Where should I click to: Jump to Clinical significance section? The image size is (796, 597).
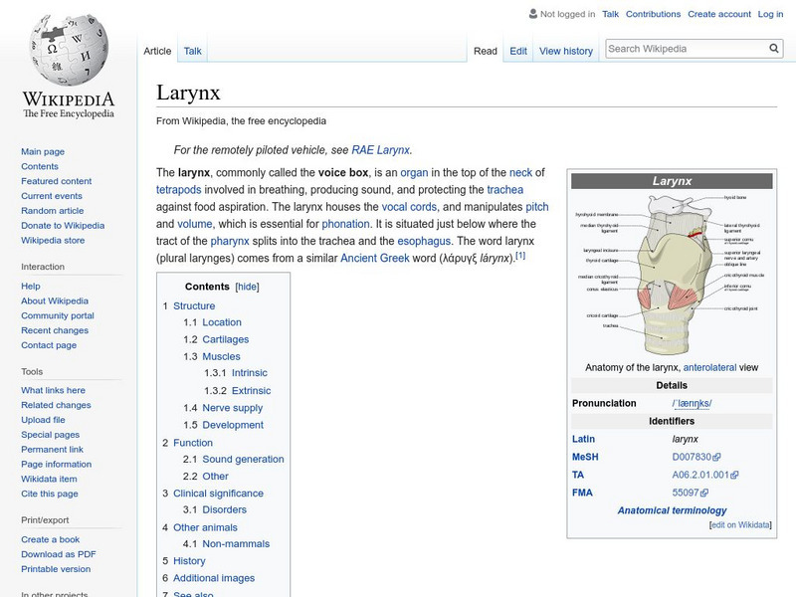click(x=218, y=493)
